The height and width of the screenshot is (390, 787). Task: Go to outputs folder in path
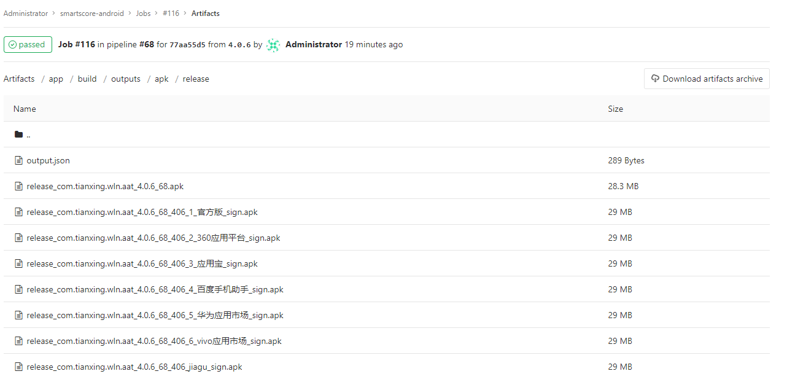point(126,79)
